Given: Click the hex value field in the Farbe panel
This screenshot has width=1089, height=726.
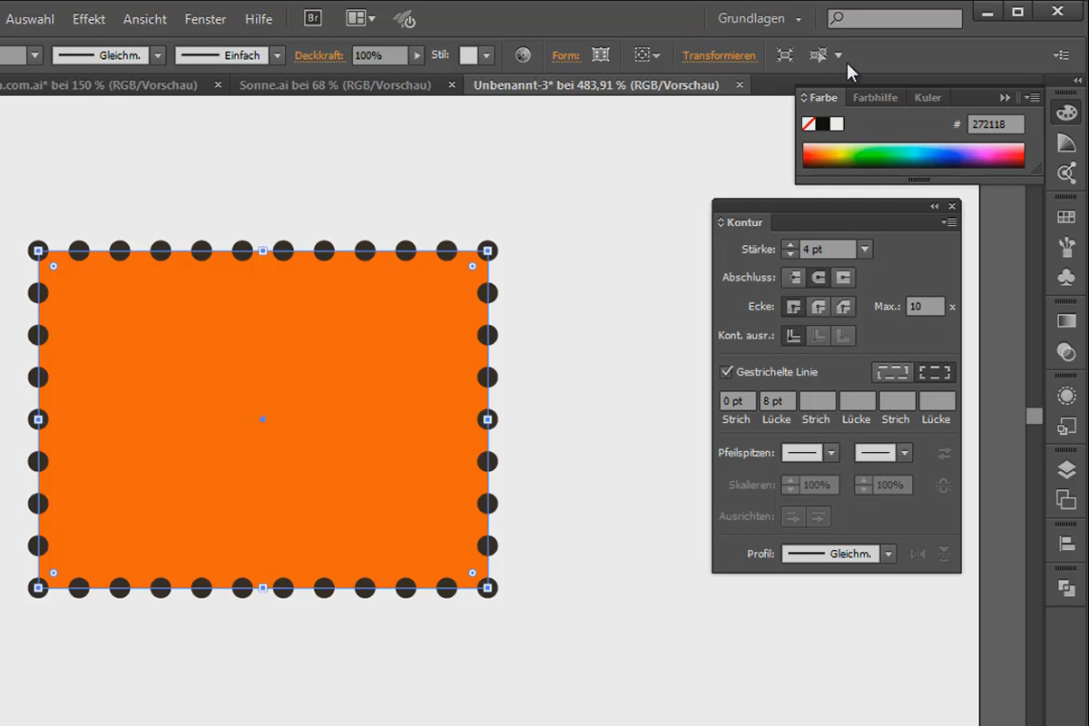Looking at the screenshot, I should click(995, 123).
